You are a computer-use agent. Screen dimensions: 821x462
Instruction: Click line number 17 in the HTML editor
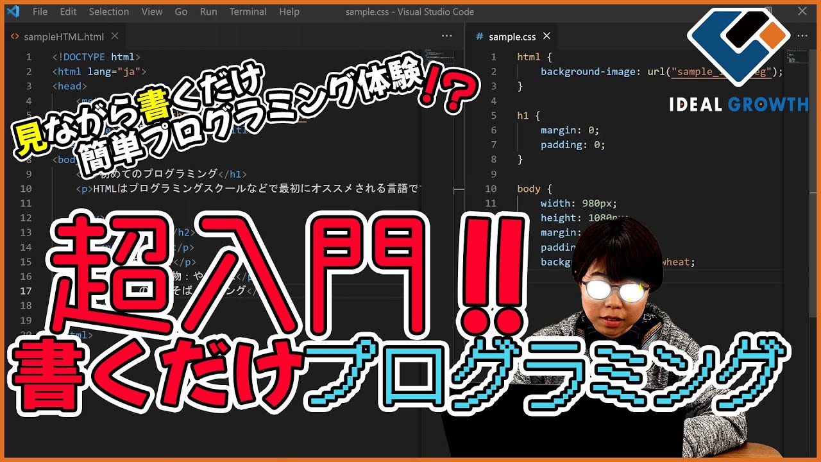pos(26,291)
